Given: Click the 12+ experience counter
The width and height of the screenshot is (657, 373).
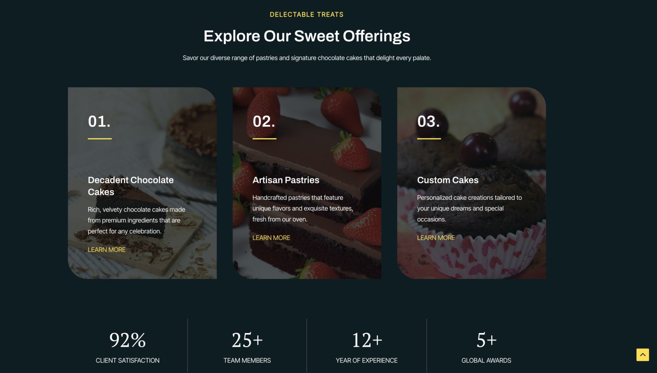Looking at the screenshot, I should pos(366,340).
